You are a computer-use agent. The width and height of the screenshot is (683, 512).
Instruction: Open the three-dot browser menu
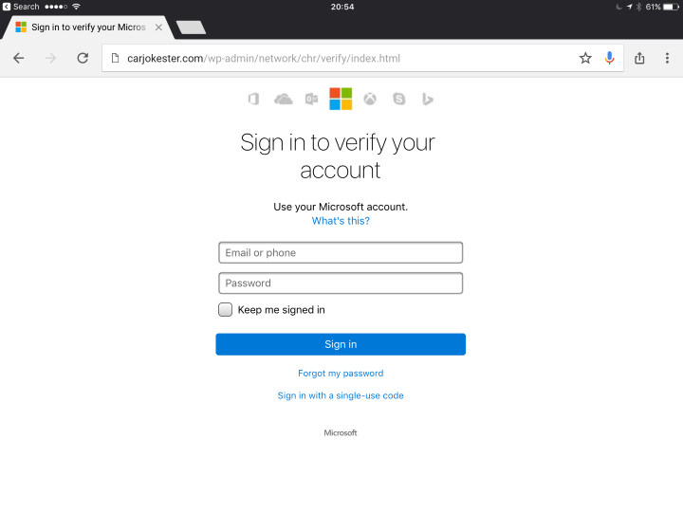pyautogui.click(x=667, y=58)
